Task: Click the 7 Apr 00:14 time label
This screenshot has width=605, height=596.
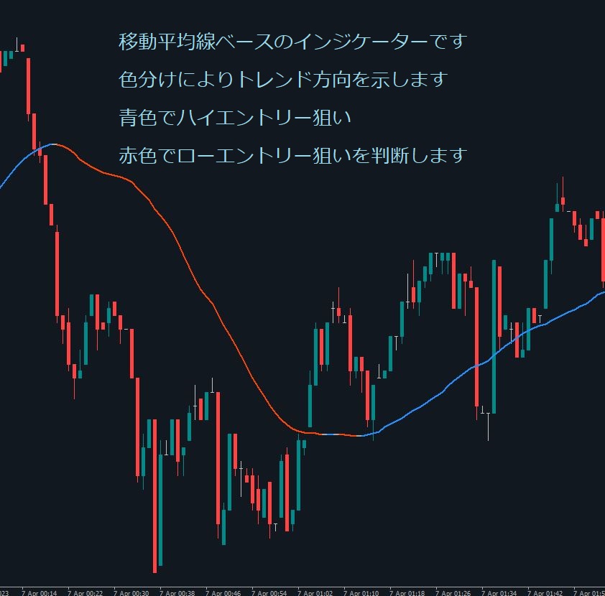Action: click(x=40, y=593)
